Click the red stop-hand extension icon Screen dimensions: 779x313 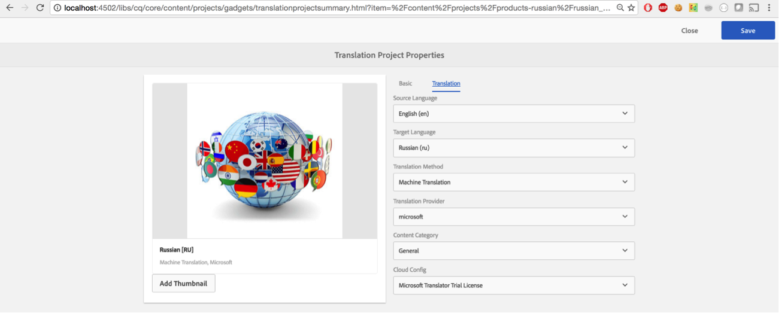coord(648,8)
